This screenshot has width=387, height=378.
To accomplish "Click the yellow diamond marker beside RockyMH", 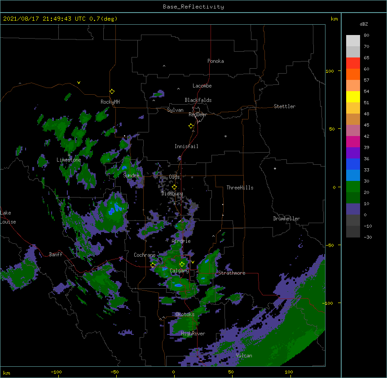I will point(112,91).
